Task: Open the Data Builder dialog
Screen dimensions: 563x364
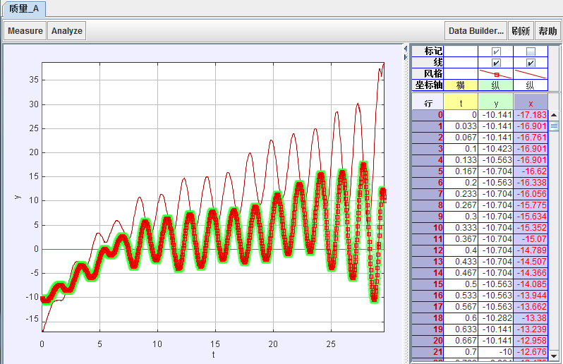Action: (476, 31)
